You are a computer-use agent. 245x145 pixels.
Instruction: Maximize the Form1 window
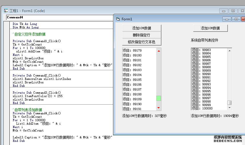(236, 19)
